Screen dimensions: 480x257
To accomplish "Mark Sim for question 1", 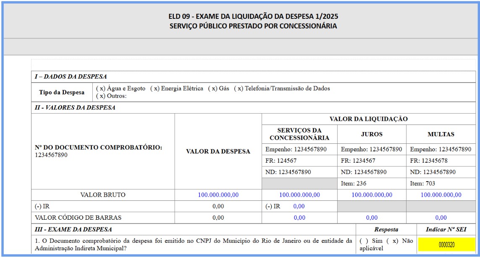I will [x=364, y=241].
